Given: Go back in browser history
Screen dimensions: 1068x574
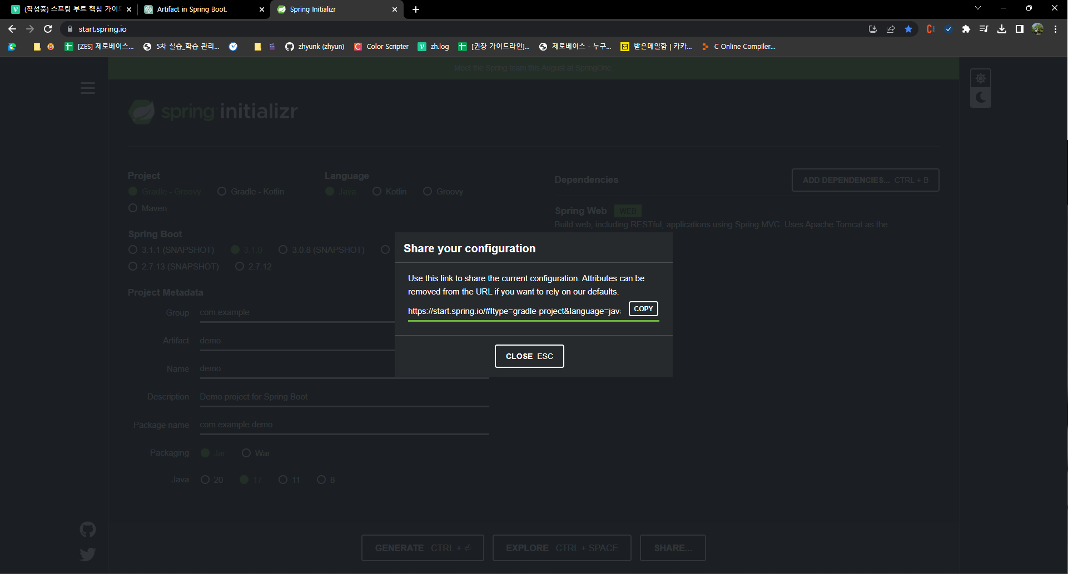Looking at the screenshot, I should pos(12,29).
